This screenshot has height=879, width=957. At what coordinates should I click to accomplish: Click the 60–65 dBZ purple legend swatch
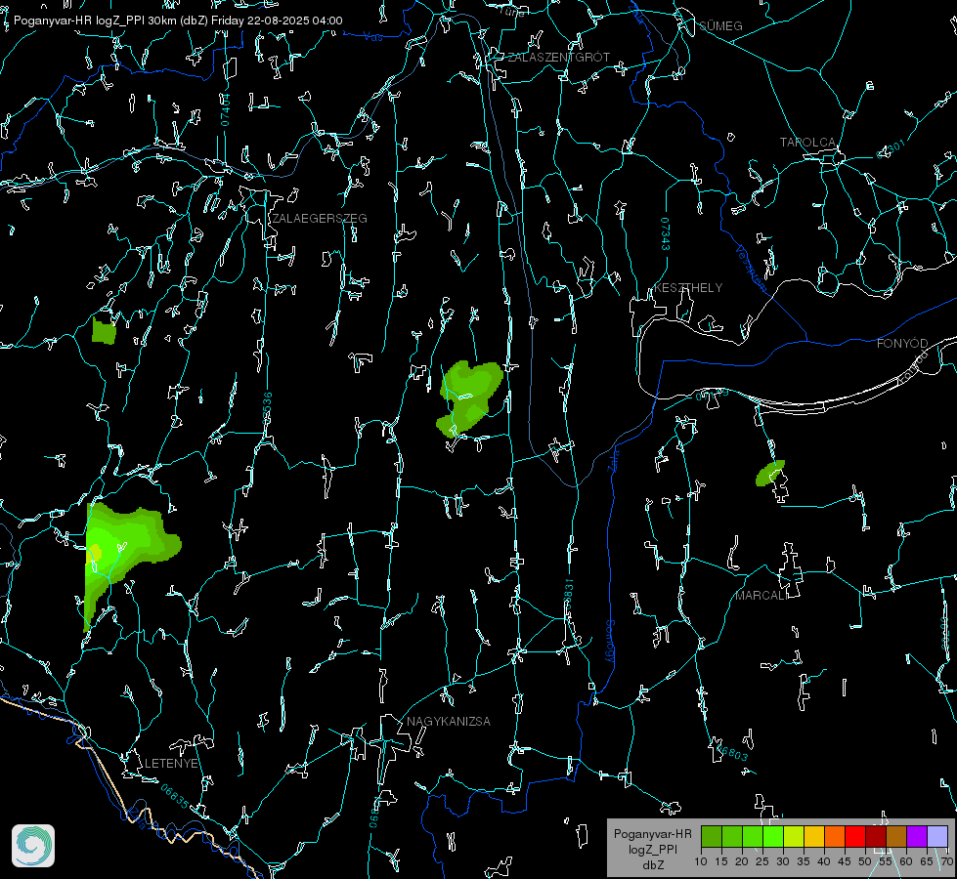[917, 836]
